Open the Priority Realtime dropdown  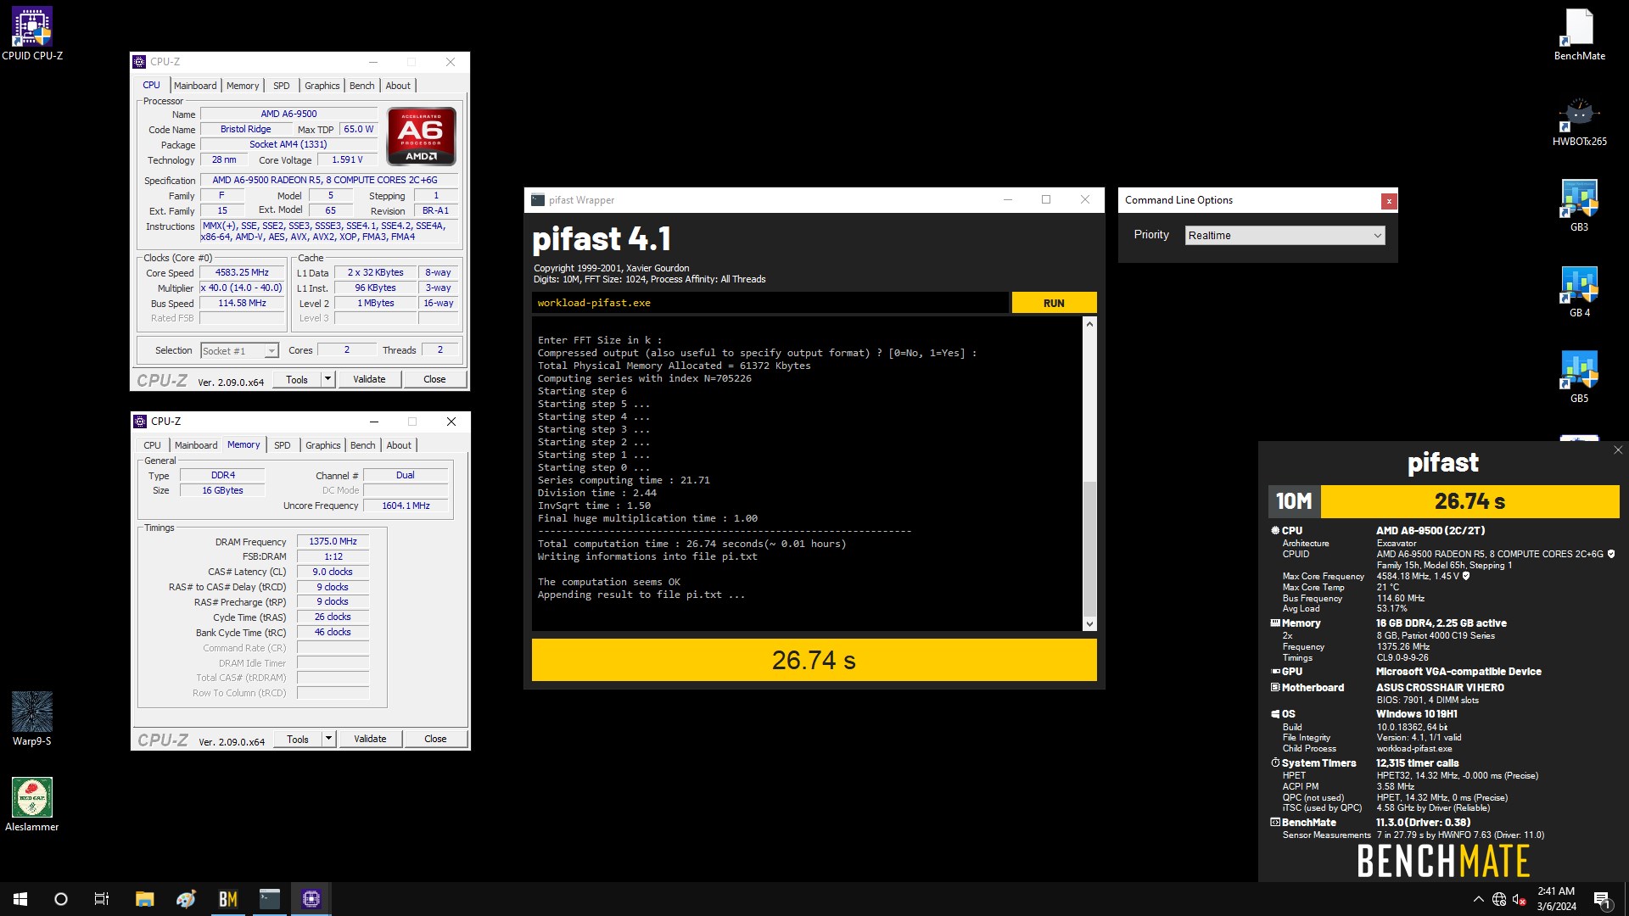[1285, 235]
